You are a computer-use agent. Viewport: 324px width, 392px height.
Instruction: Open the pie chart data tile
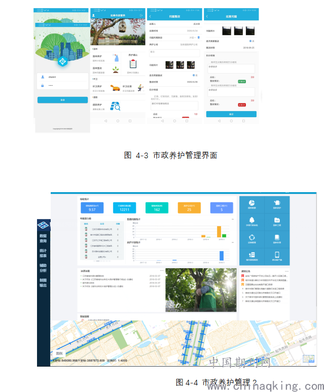252,204
